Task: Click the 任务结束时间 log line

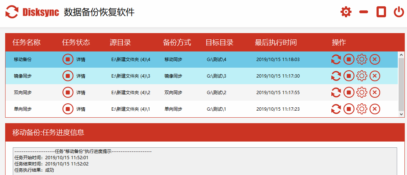Action: tap(51, 164)
